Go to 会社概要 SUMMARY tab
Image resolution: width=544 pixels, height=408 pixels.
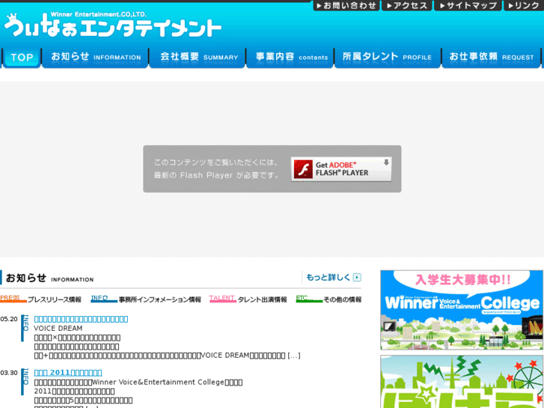click(x=198, y=58)
